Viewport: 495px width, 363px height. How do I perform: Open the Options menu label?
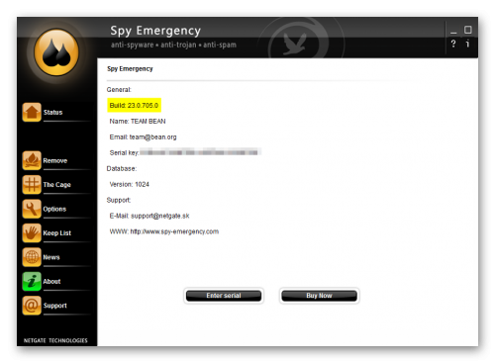pyautogui.click(x=54, y=209)
